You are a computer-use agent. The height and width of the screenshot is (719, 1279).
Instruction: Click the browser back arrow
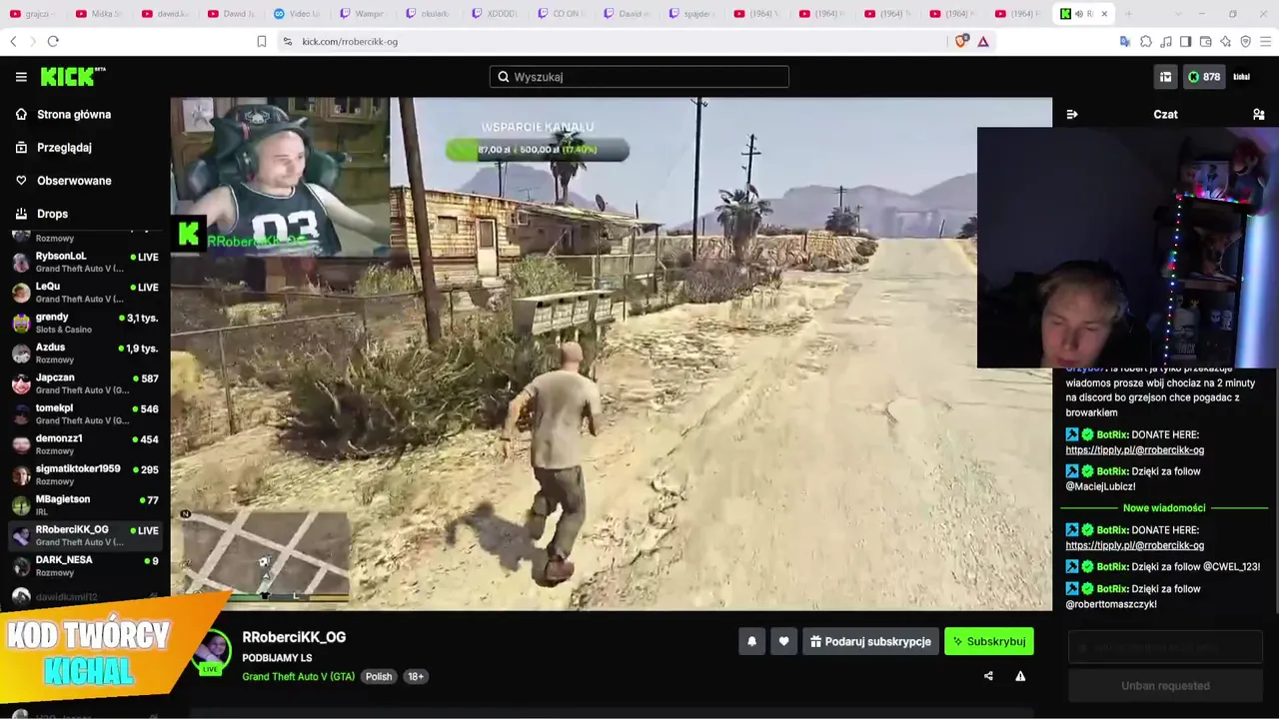(13, 41)
